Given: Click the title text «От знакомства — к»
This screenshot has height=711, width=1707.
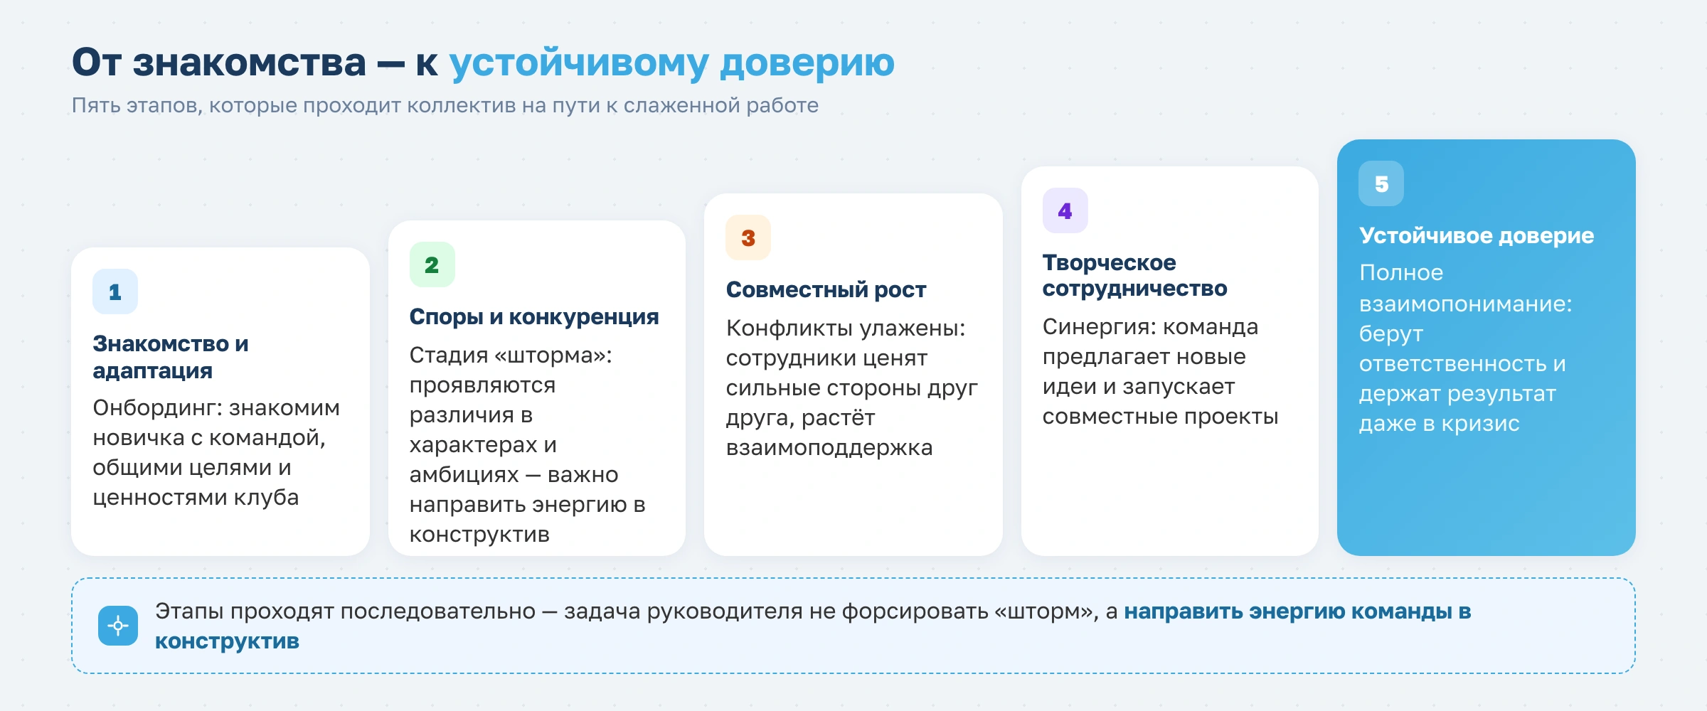Looking at the screenshot, I should coord(255,63).
